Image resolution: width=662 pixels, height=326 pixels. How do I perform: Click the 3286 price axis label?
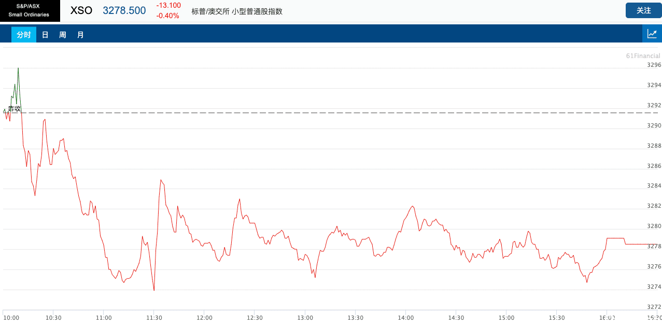coord(654,166)
